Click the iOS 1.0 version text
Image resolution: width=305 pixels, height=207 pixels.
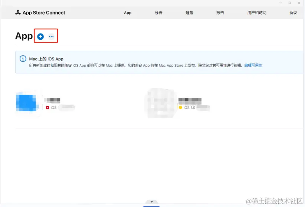click(x=189, y=108)
